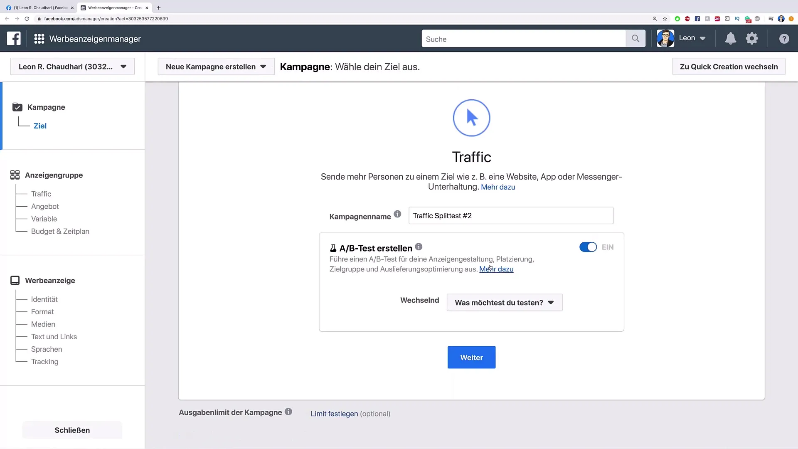The height and width of the screenshot is (449, 798).
Task: Click the 'Limit festlegen' link
Action: 334,414
